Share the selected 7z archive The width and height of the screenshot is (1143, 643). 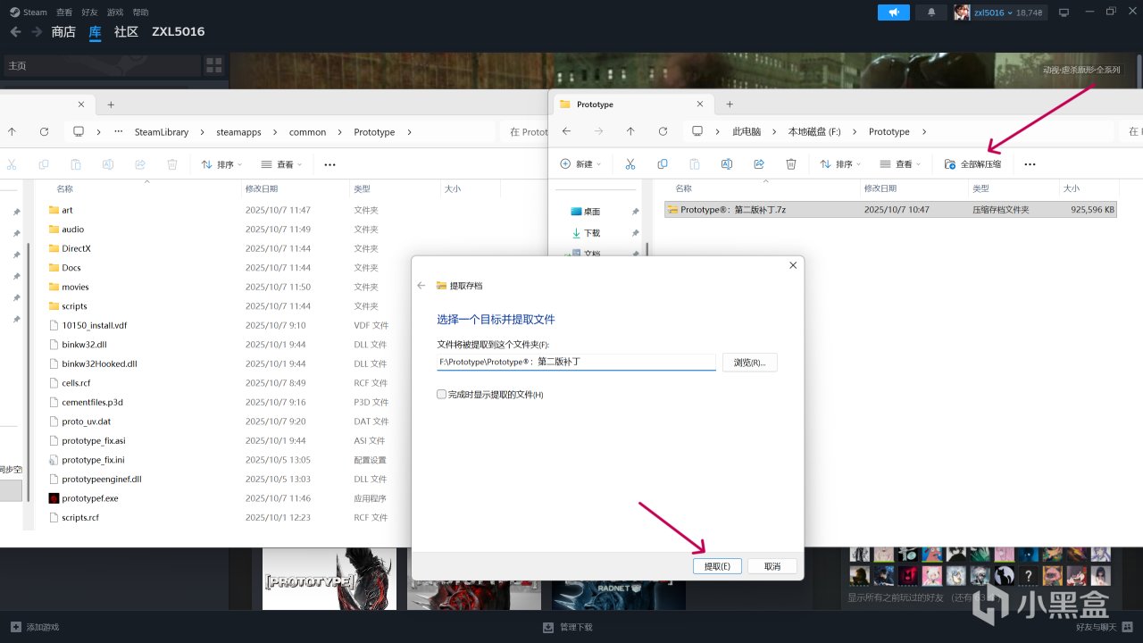click(758, 164)
